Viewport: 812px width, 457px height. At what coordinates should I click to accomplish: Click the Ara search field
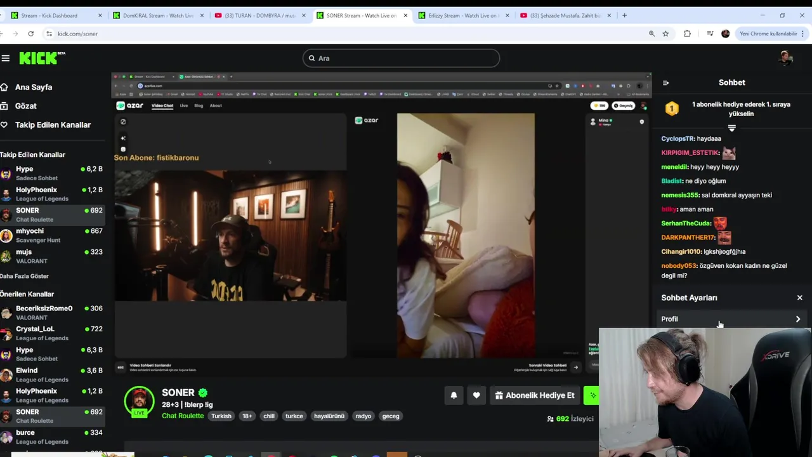click(401, 58)
